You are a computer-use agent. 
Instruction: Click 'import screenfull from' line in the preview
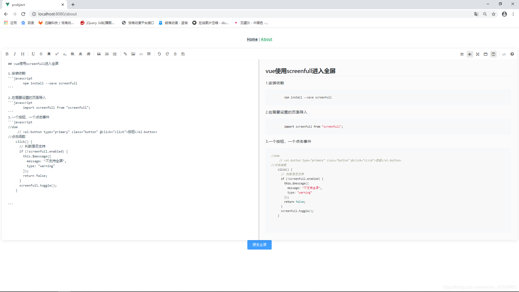pos(314,127)
